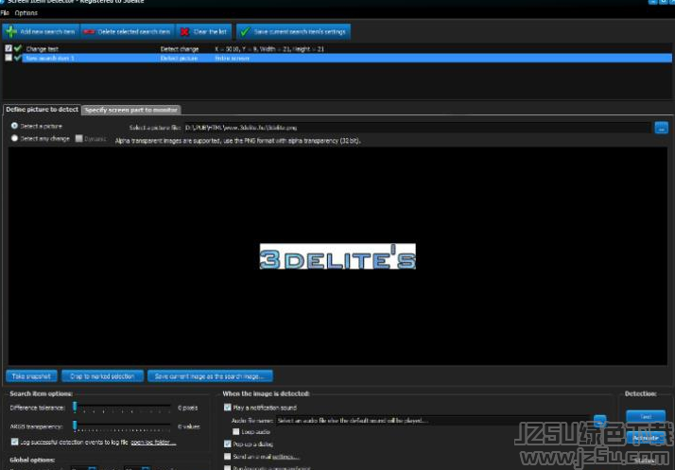Click the 'Detect change' cell
The width and height of the screenshot is (675, 470).
pyautogui.click(x=180, y=49)
